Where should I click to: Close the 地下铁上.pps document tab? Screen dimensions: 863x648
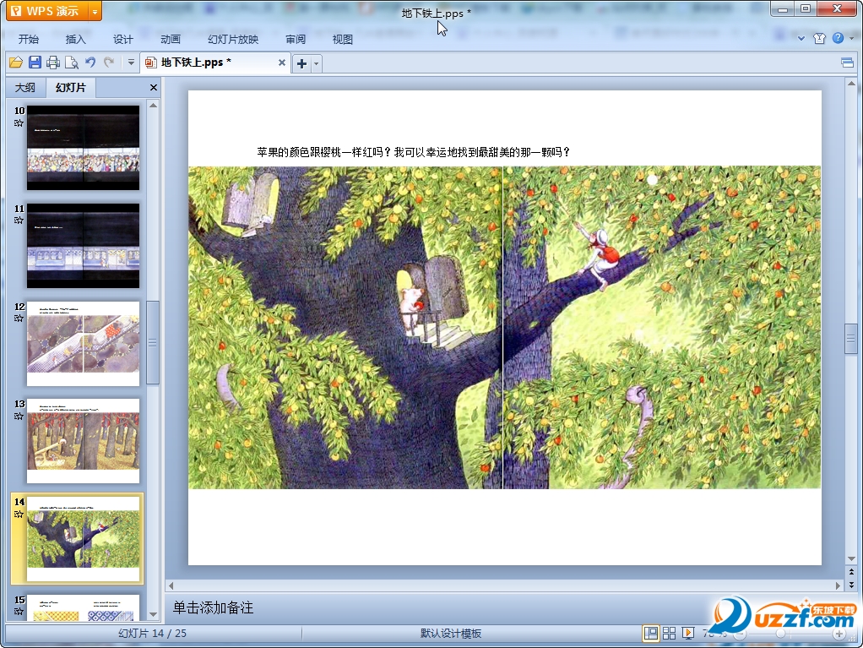282,63
